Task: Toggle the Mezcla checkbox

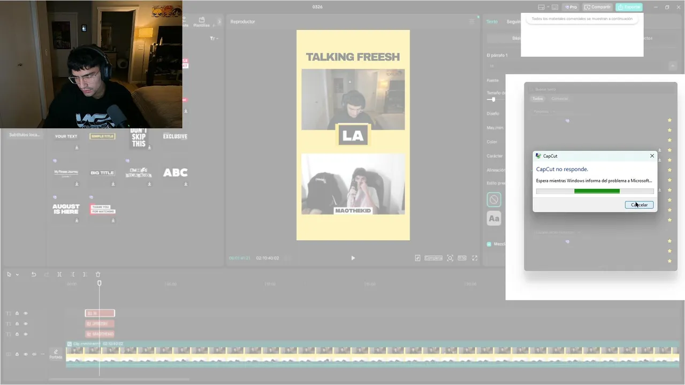Action: click(489, 244)
